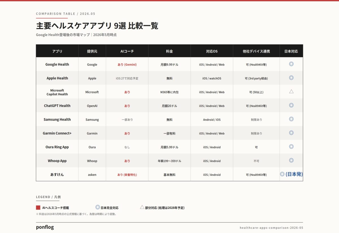Click the 月額5.99ドル price cell
The width and height of the screenshot is (339, 233).
tap(169, 147)
